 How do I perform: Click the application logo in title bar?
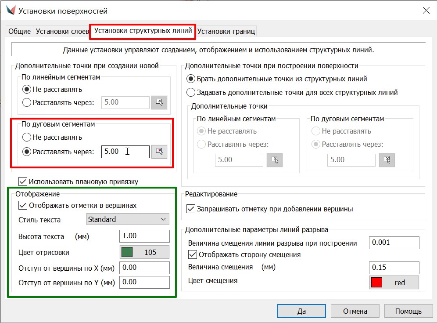pos(11,11)
